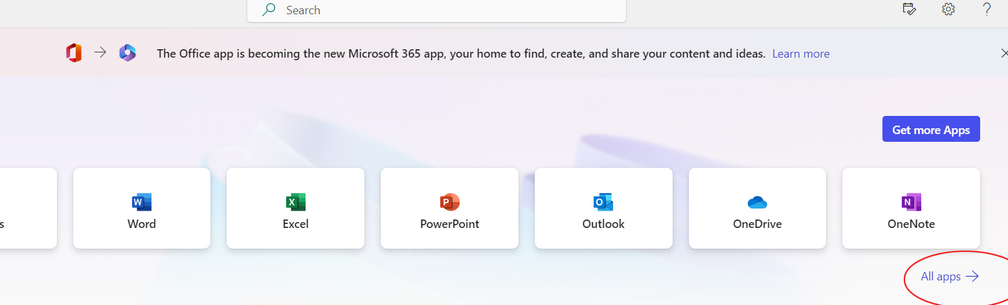Click the arrow beside All apps
The height and width of the screenshot is (305, 1008).
[972, 277]
